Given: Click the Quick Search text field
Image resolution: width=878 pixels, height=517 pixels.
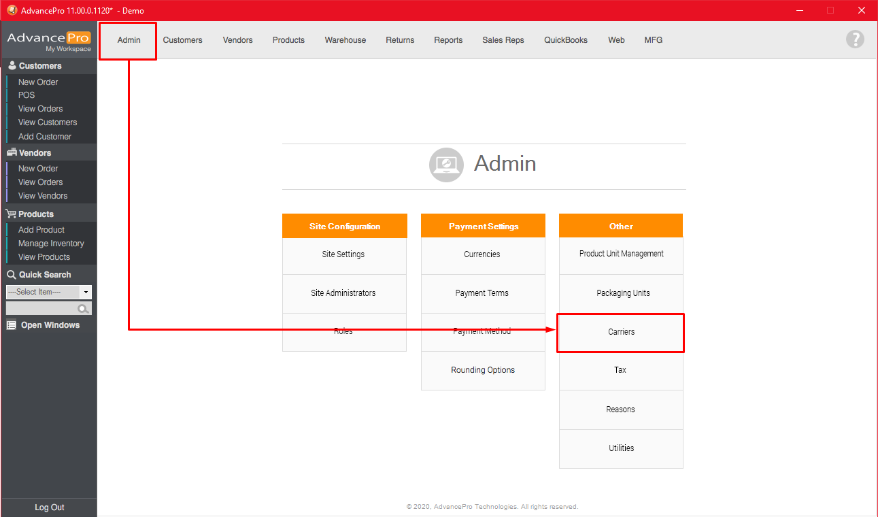Looking at the screenshot, I should pyautogui.click(x=41, y=309).
